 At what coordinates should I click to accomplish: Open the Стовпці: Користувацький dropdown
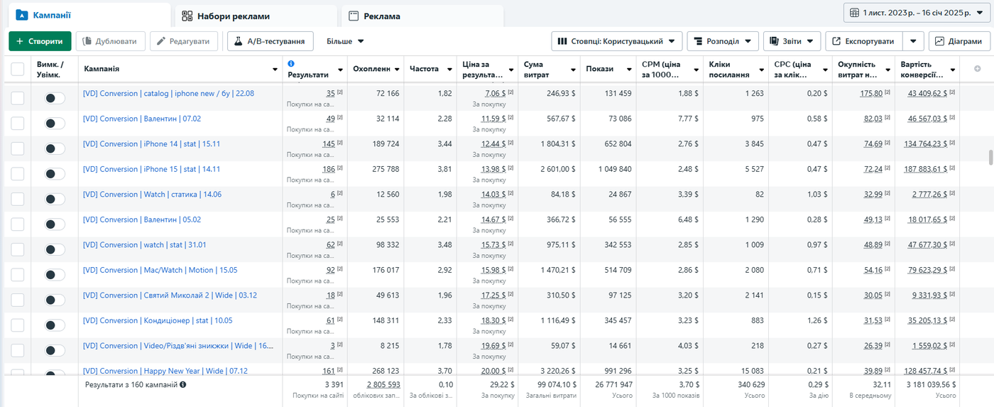point(617,41)
